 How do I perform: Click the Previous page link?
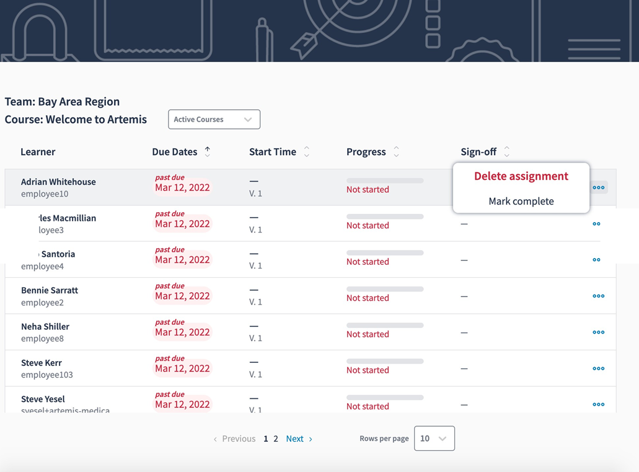coord(234,439)
